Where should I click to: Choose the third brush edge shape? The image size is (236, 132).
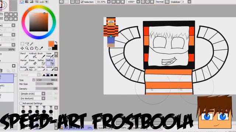(52, 75)
